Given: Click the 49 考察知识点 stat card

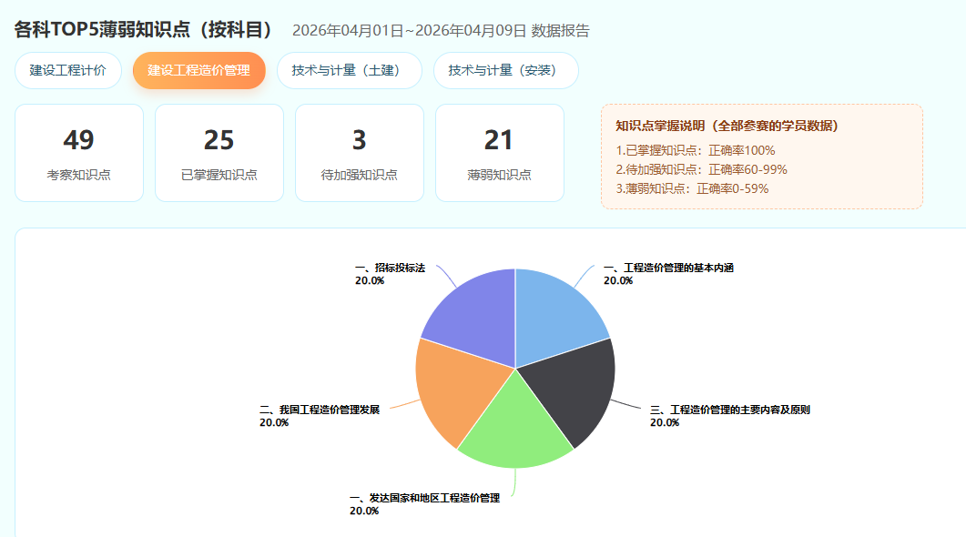Looking at the screenshot, I should coord(79,153).
